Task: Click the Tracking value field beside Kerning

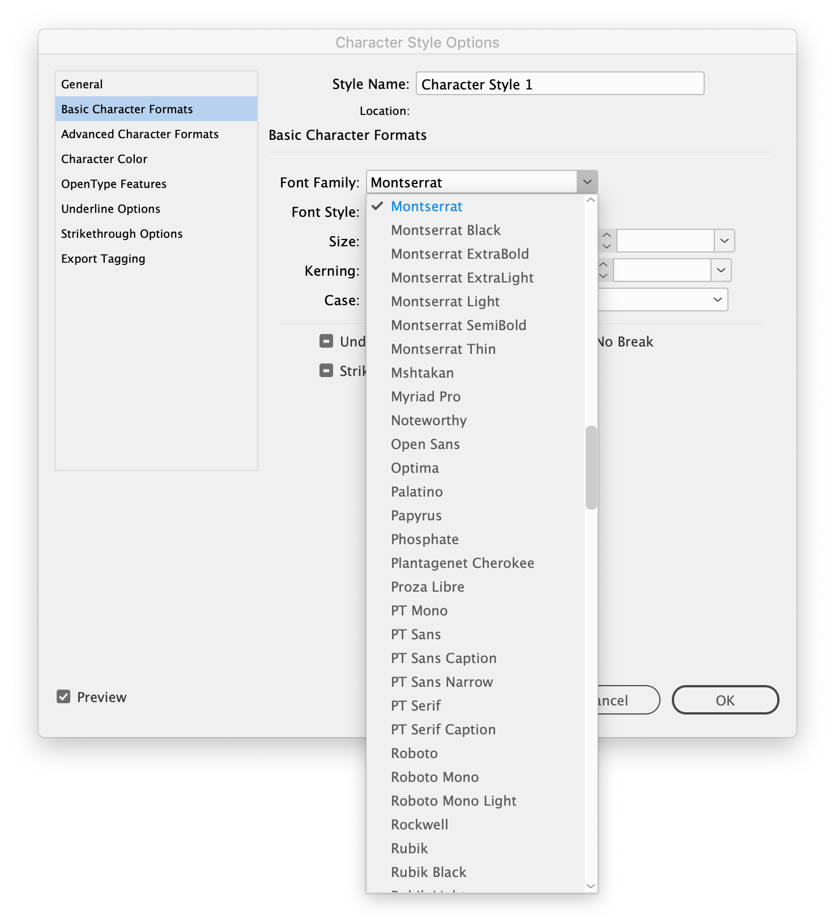Action: [662, 270]
